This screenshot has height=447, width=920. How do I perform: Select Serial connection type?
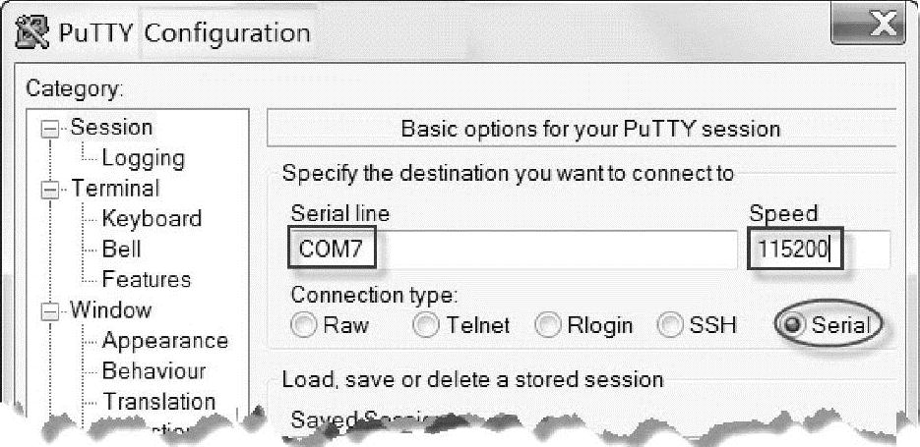coord(792,326)
